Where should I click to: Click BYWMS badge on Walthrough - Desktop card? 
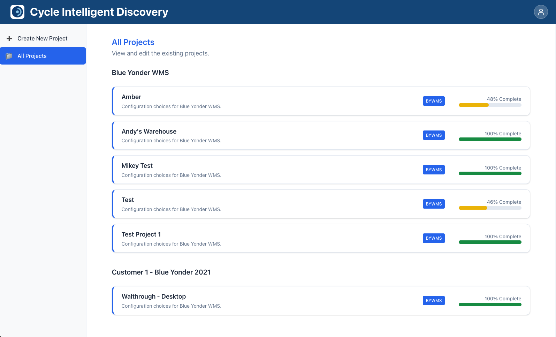pos(434,301)
